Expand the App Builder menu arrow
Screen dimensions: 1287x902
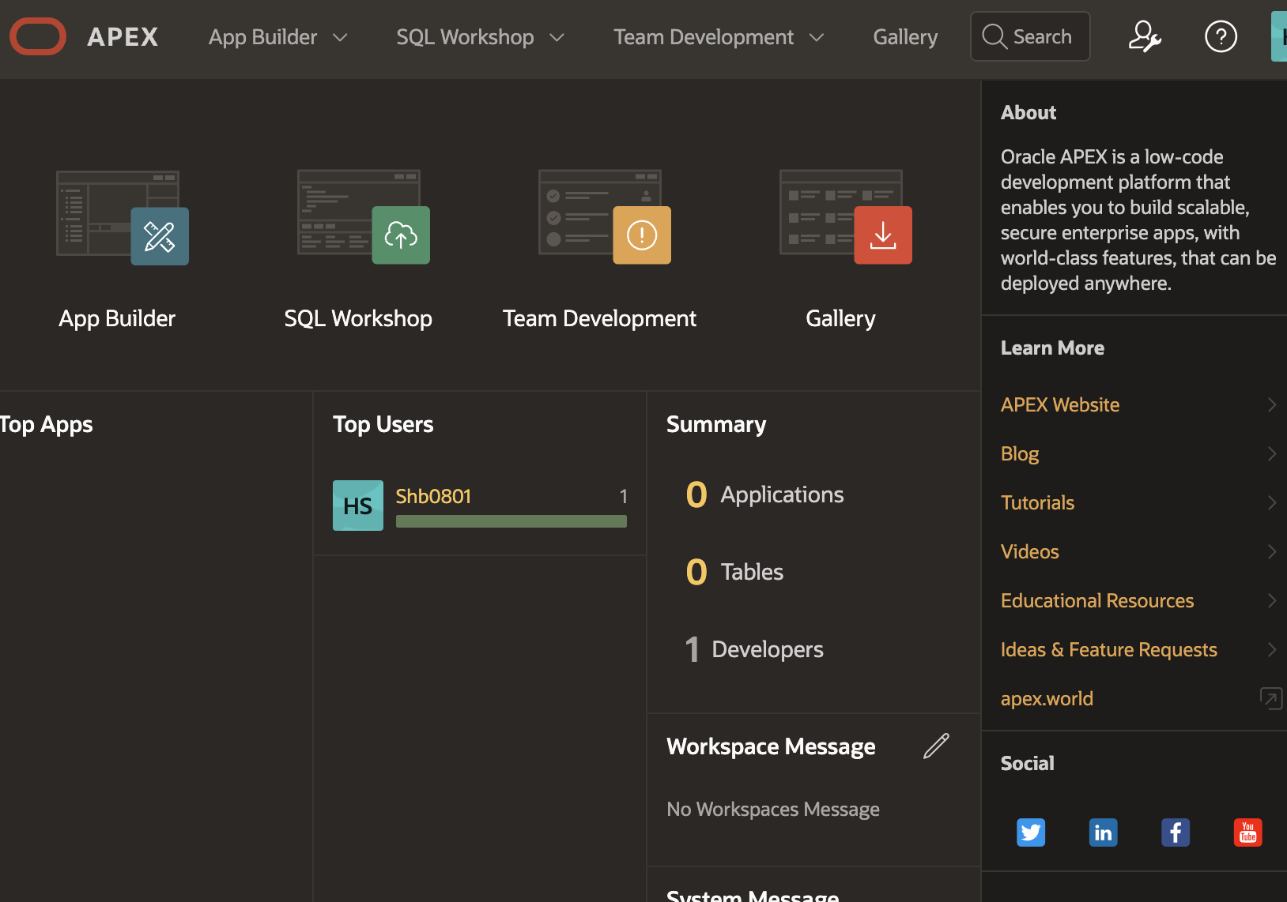(340, 37)
